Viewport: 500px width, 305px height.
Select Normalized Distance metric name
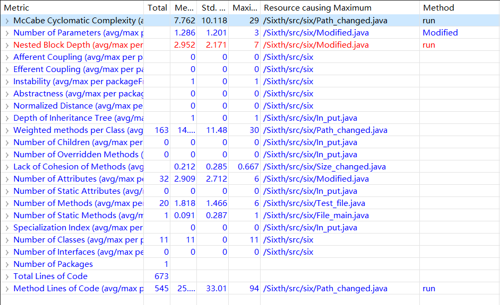(x=78, y=106)
